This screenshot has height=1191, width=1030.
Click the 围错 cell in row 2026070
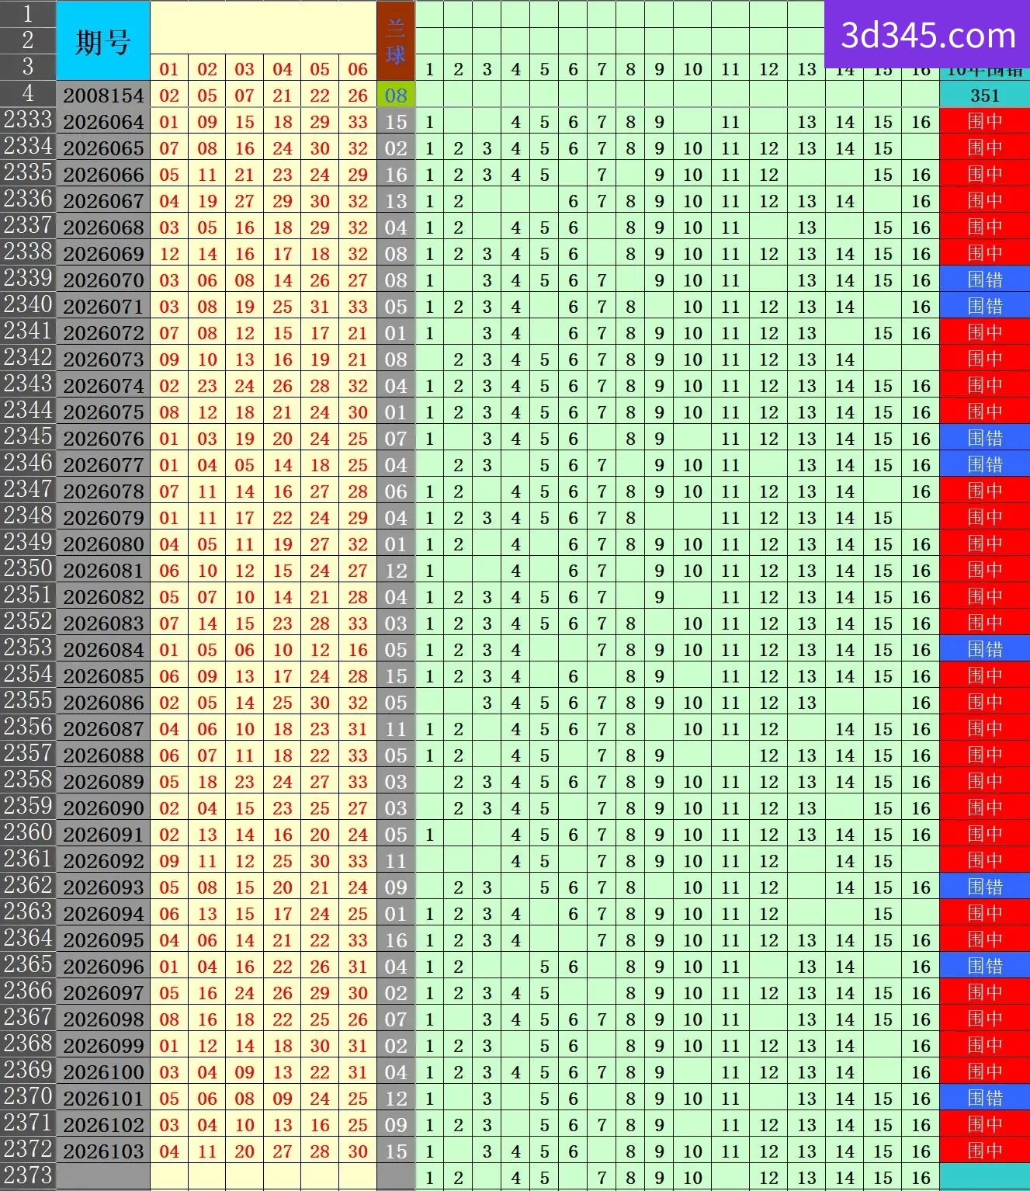click(984, 280)
